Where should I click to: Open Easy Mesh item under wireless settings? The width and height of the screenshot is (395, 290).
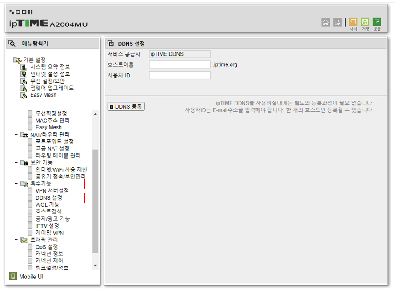coord(48,127)
